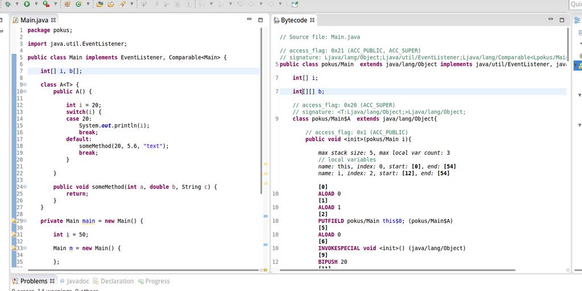This screenshot has width=582, height=291.
Task: Open the External Tools dropdown arrow
Action: click(x=55, y=4)
